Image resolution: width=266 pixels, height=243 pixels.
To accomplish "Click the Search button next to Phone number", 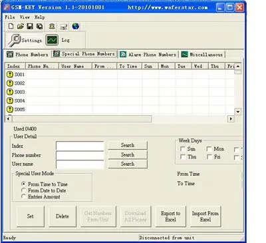I will [x=128, y=154].
